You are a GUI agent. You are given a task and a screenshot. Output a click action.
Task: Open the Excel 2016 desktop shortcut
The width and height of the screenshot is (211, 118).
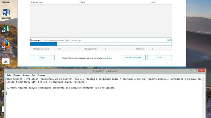(x=6, y=30)
